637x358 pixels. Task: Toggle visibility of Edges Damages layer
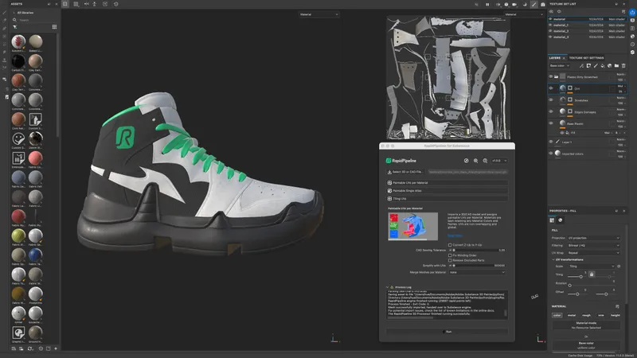point(551,112)
